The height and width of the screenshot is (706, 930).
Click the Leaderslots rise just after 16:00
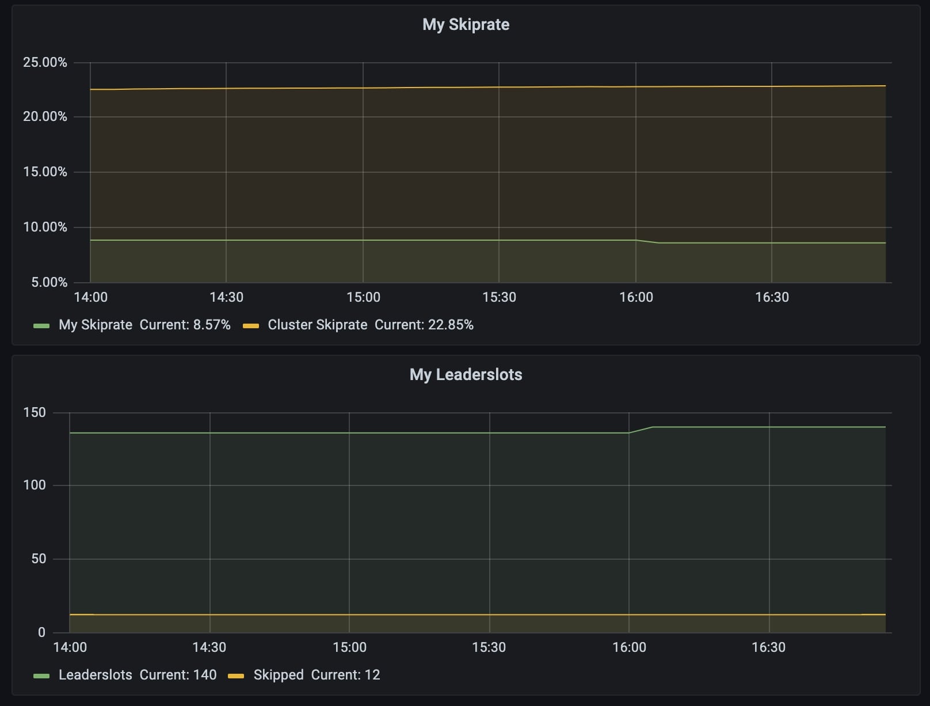click(x=641, y=430)
